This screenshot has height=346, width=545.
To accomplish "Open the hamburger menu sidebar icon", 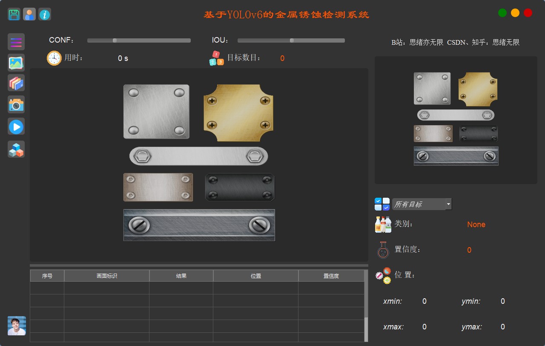I will click(16, 42).
